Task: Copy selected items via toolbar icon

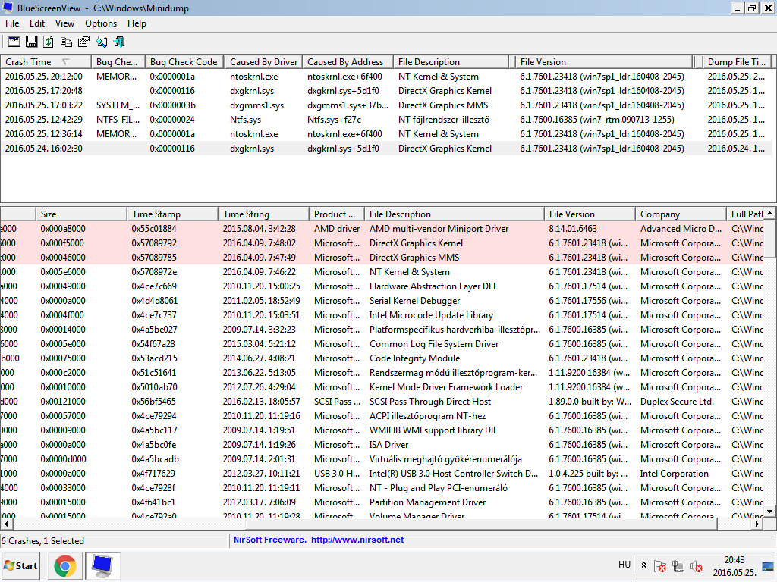Action: [x=66, y=42]
